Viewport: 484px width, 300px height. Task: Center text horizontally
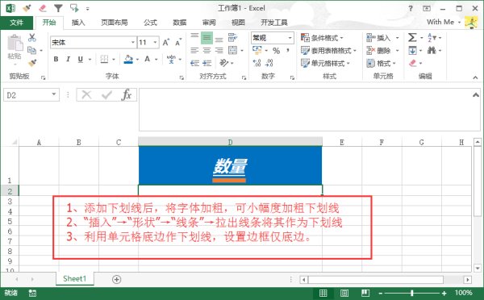click(207, 50)
